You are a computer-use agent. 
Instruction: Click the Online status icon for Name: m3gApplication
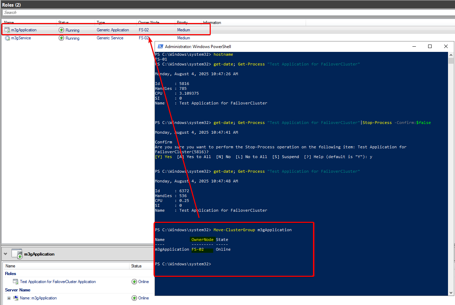134,298
